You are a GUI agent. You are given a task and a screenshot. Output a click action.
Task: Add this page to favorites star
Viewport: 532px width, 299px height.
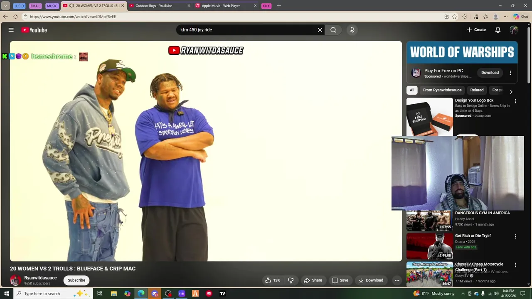click(455, 17)
